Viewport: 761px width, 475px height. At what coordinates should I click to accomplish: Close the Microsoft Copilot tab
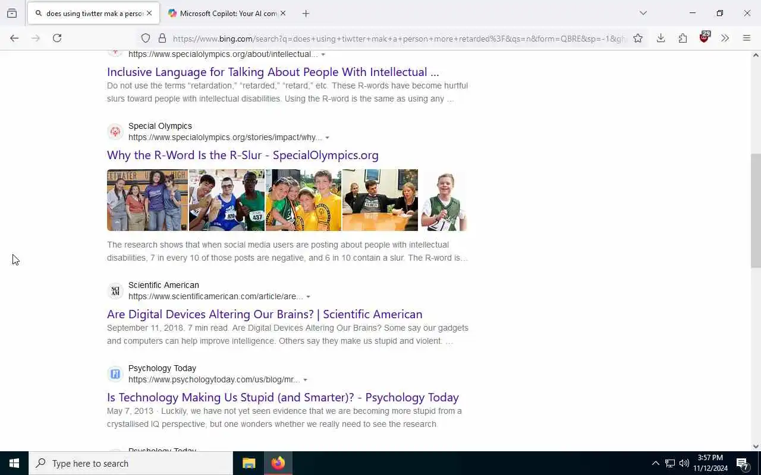tap(283, 13)
